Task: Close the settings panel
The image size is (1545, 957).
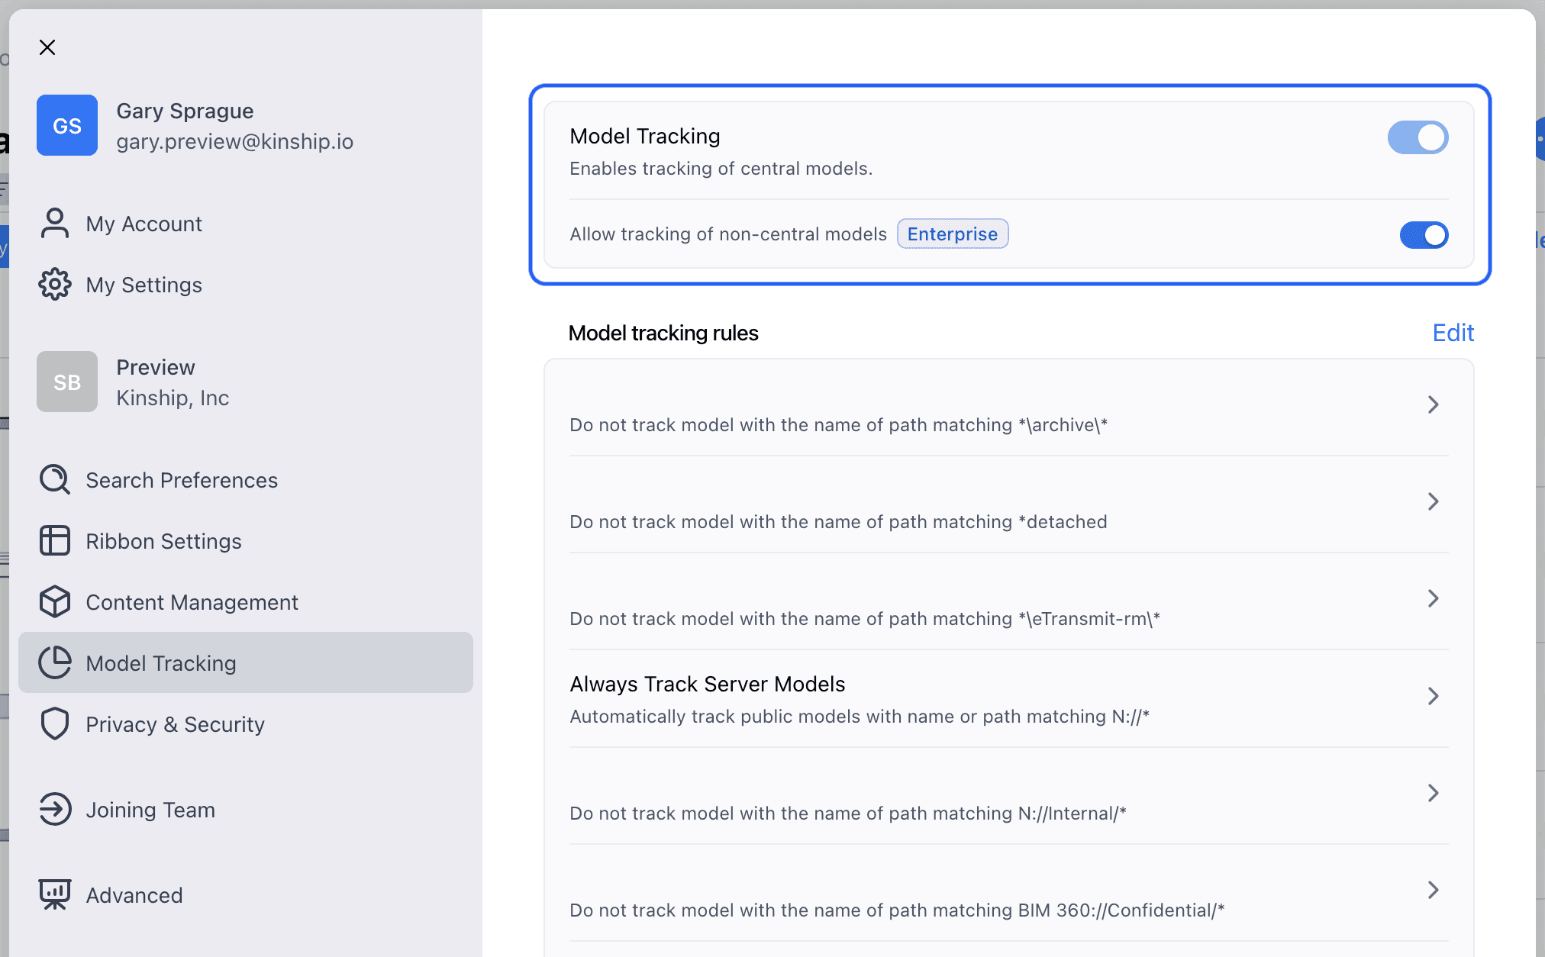Action: click(47, 47)
